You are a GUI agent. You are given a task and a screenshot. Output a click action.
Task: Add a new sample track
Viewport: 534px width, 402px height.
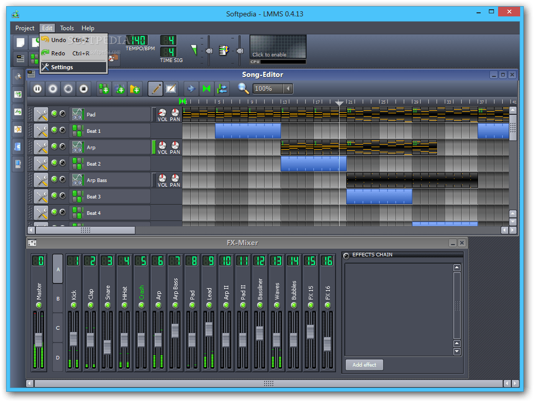point(119,88)
